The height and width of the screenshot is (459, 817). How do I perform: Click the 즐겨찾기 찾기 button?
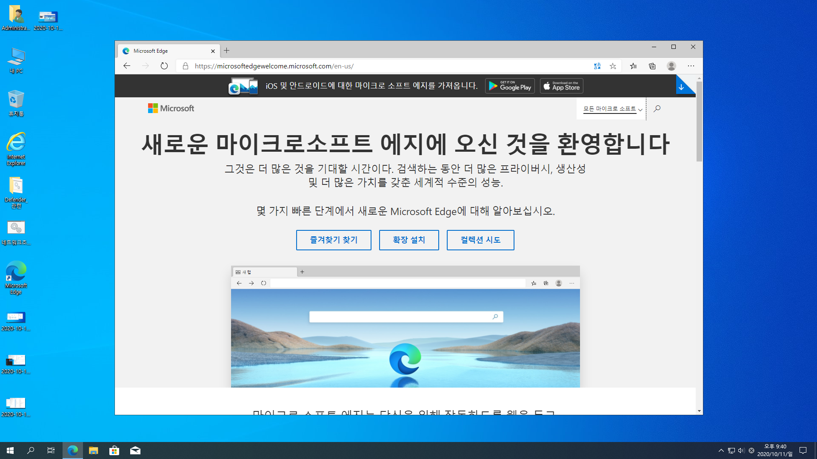(x=334, y=240)
